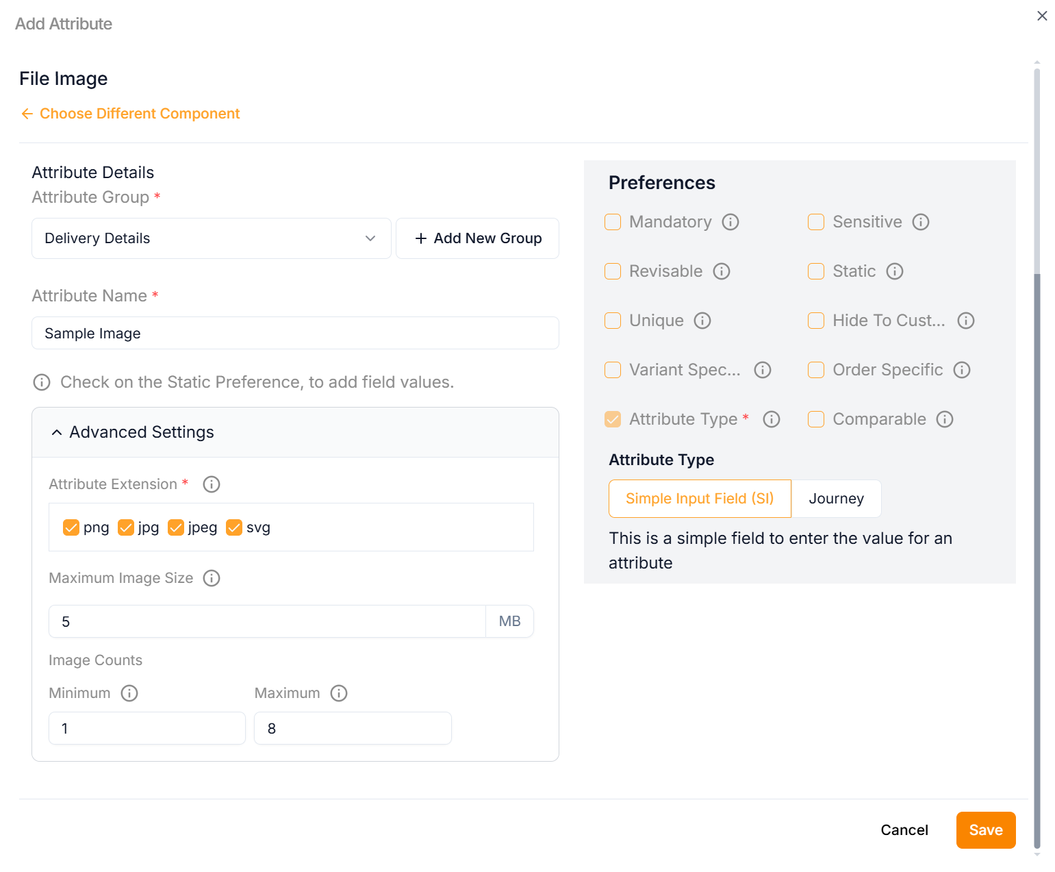
Task: Click info icon beside Minimum image count
Action: point(129,693)
